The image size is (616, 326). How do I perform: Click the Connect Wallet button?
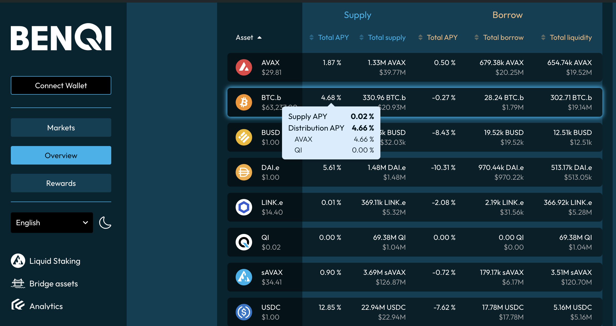[x=61, y=85]
